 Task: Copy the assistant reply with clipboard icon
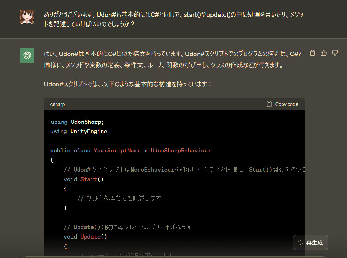point(312,53)
